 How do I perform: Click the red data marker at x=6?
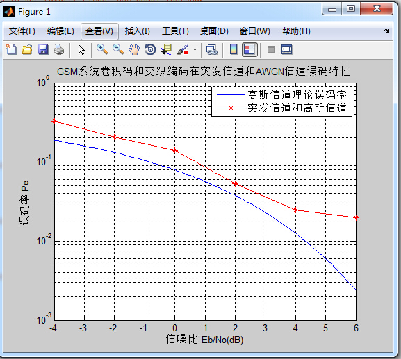coord(356,217)
